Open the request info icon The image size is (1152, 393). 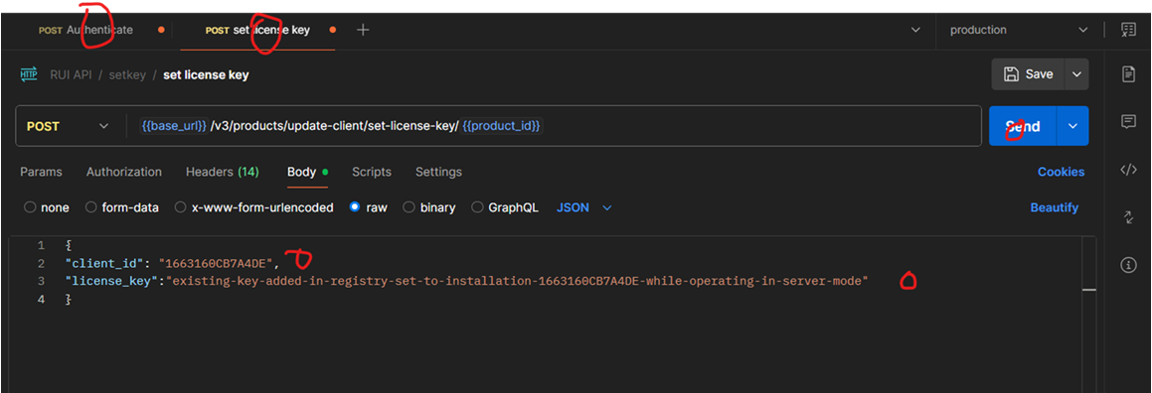pos(1128,265)
